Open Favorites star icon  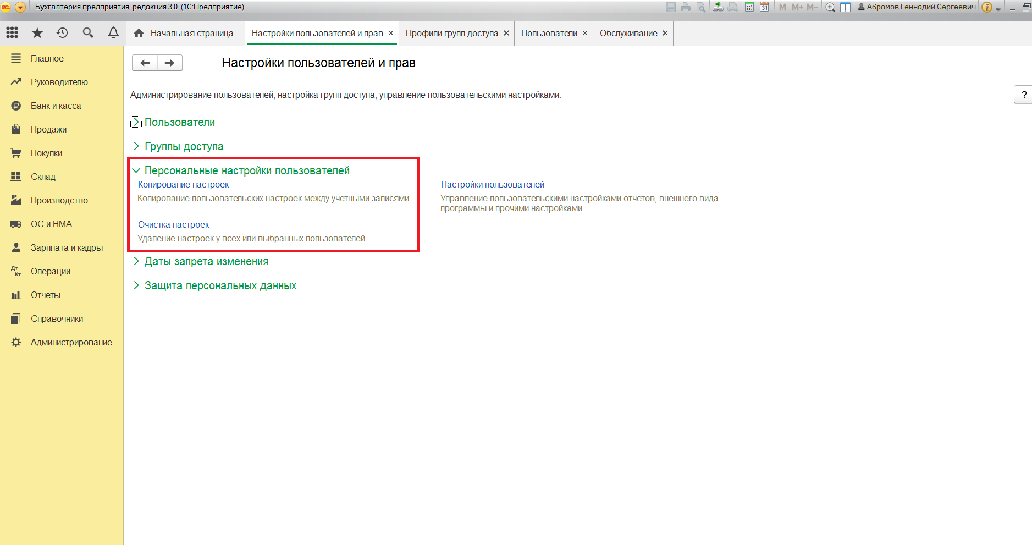[37, 33]
